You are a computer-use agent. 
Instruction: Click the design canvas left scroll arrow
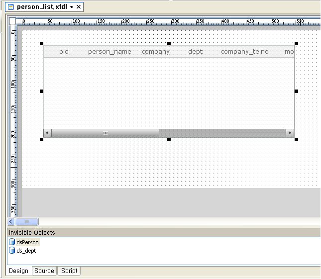click(x=11, y=222)
